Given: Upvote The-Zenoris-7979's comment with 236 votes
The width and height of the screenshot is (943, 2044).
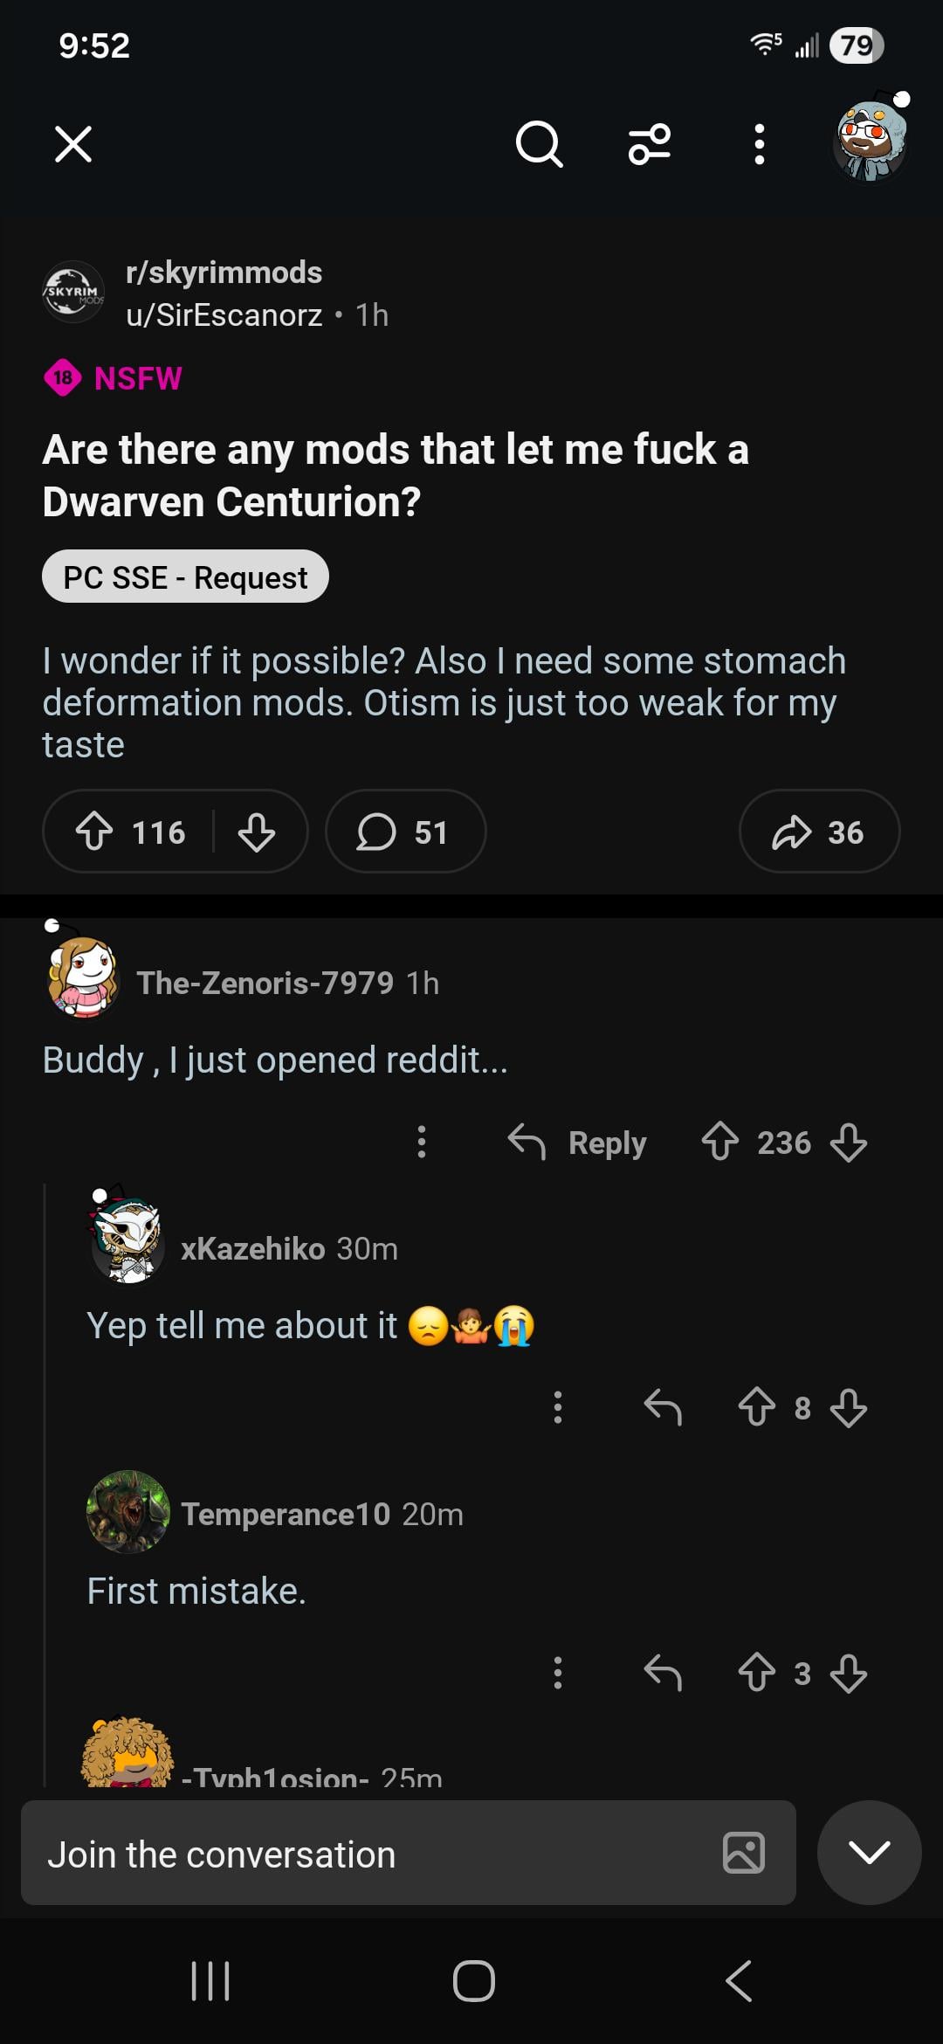Looking at the screenshot, I should coord(720,1143).
